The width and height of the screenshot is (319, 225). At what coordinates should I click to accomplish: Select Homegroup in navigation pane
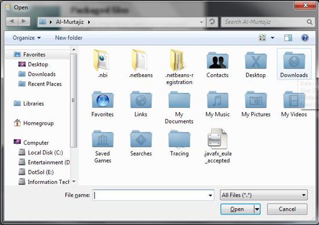38,123
